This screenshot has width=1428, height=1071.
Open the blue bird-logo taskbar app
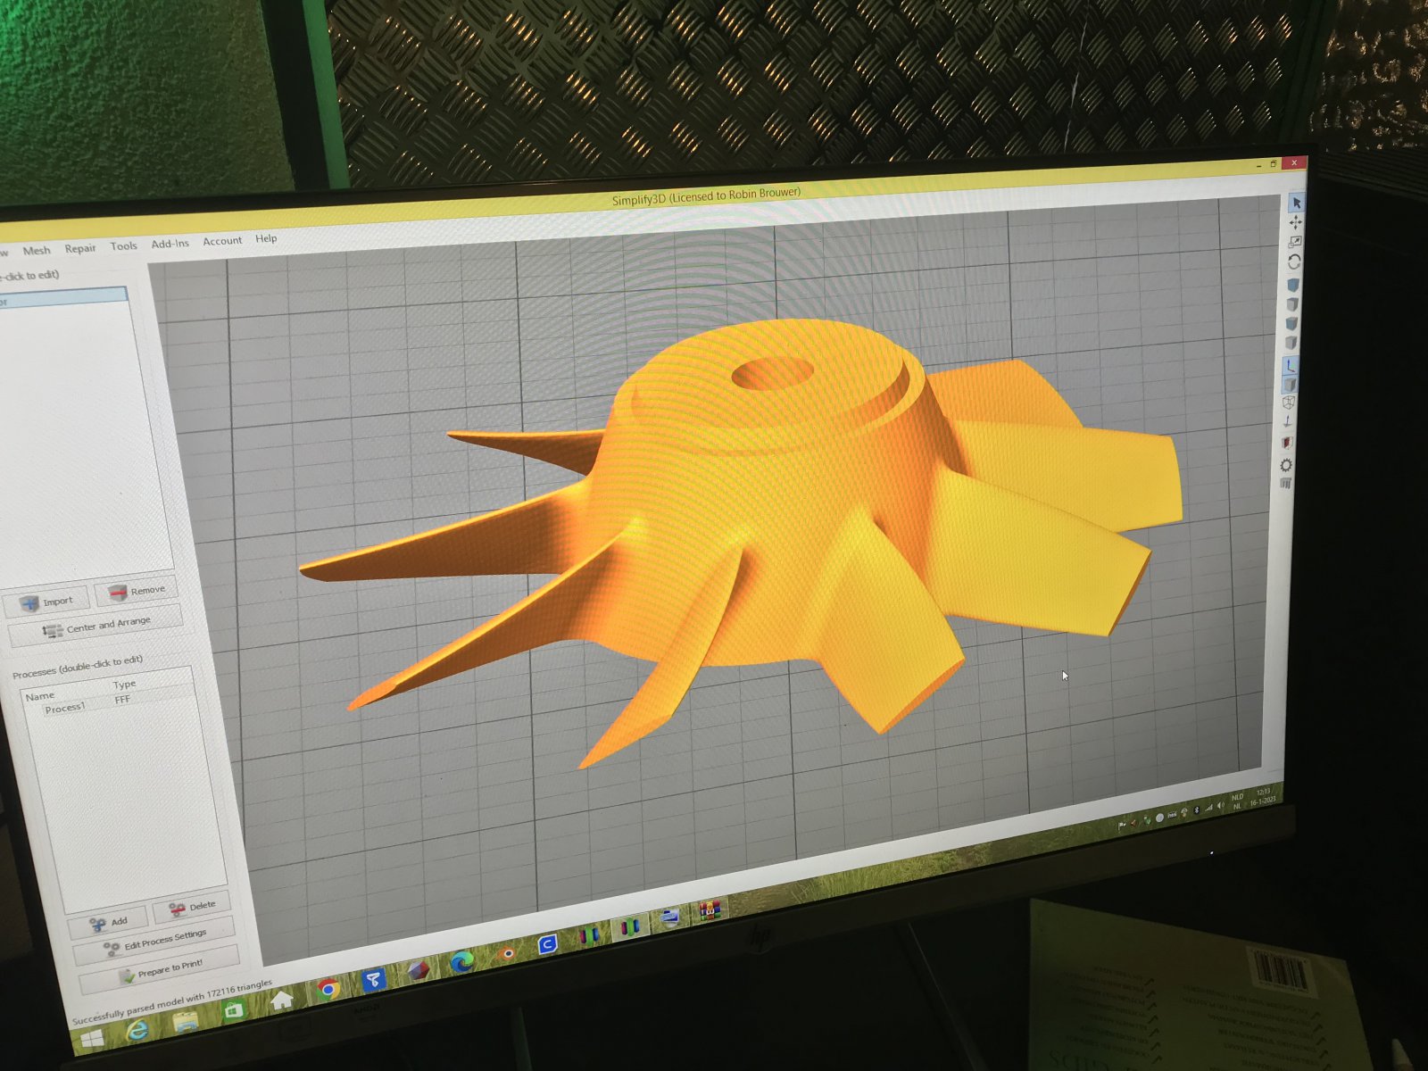click(x=374, y=980)
